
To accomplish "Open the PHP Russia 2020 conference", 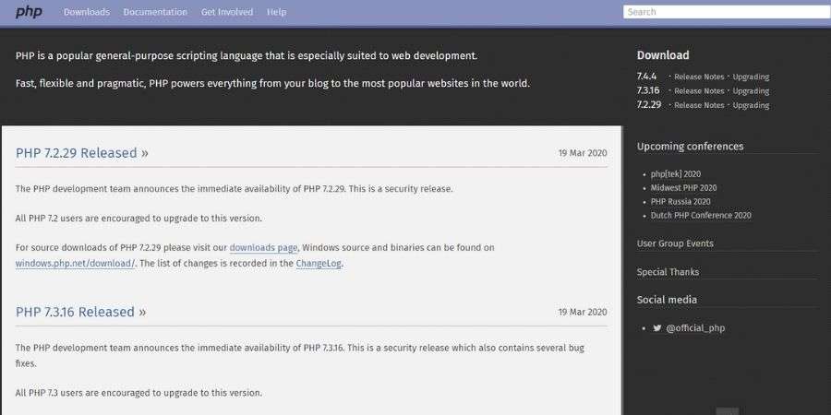I will [680, 201].
